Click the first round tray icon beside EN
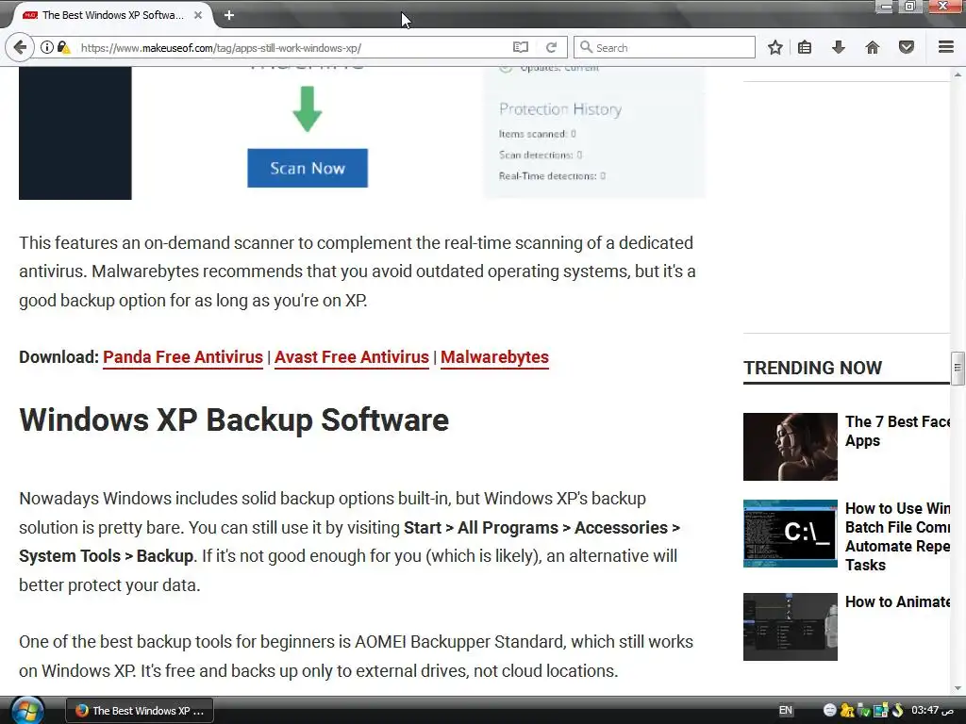This screenshot has height=724, width=966. pyautogui.click(x=830, y=710)
